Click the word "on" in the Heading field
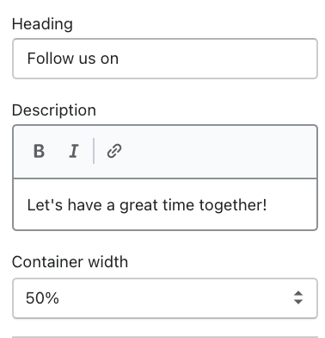The image size is (325, 338). click(x=109, y=59)
